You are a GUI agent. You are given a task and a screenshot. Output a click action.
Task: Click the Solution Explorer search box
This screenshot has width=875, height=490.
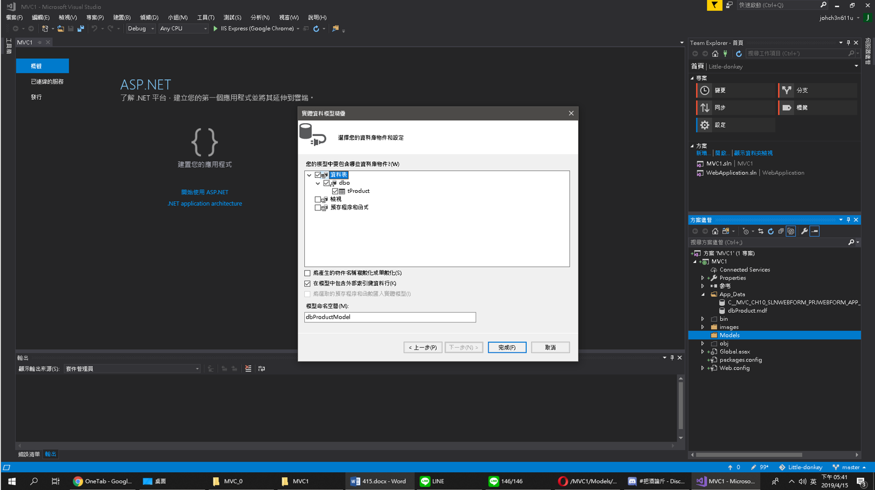[769, 243]
